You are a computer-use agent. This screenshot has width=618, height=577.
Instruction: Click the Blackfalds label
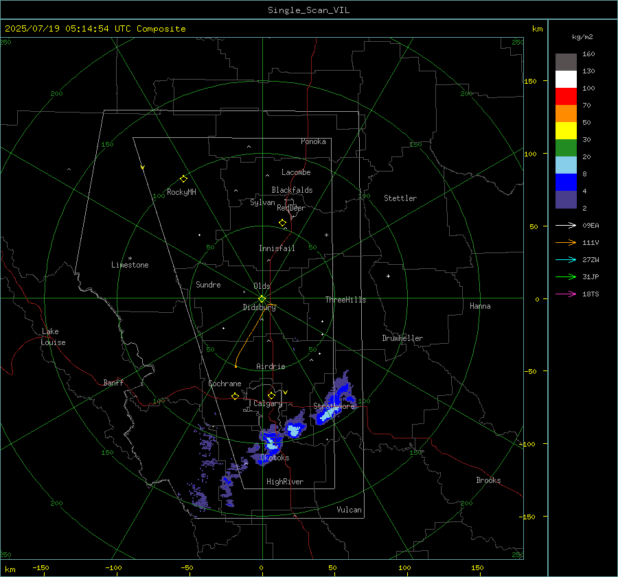pyautogui.click(x=292, y=190)
